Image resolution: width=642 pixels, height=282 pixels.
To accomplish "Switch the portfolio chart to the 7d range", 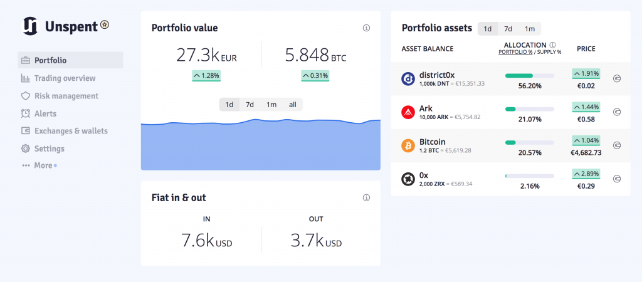I will pos(250,105).
